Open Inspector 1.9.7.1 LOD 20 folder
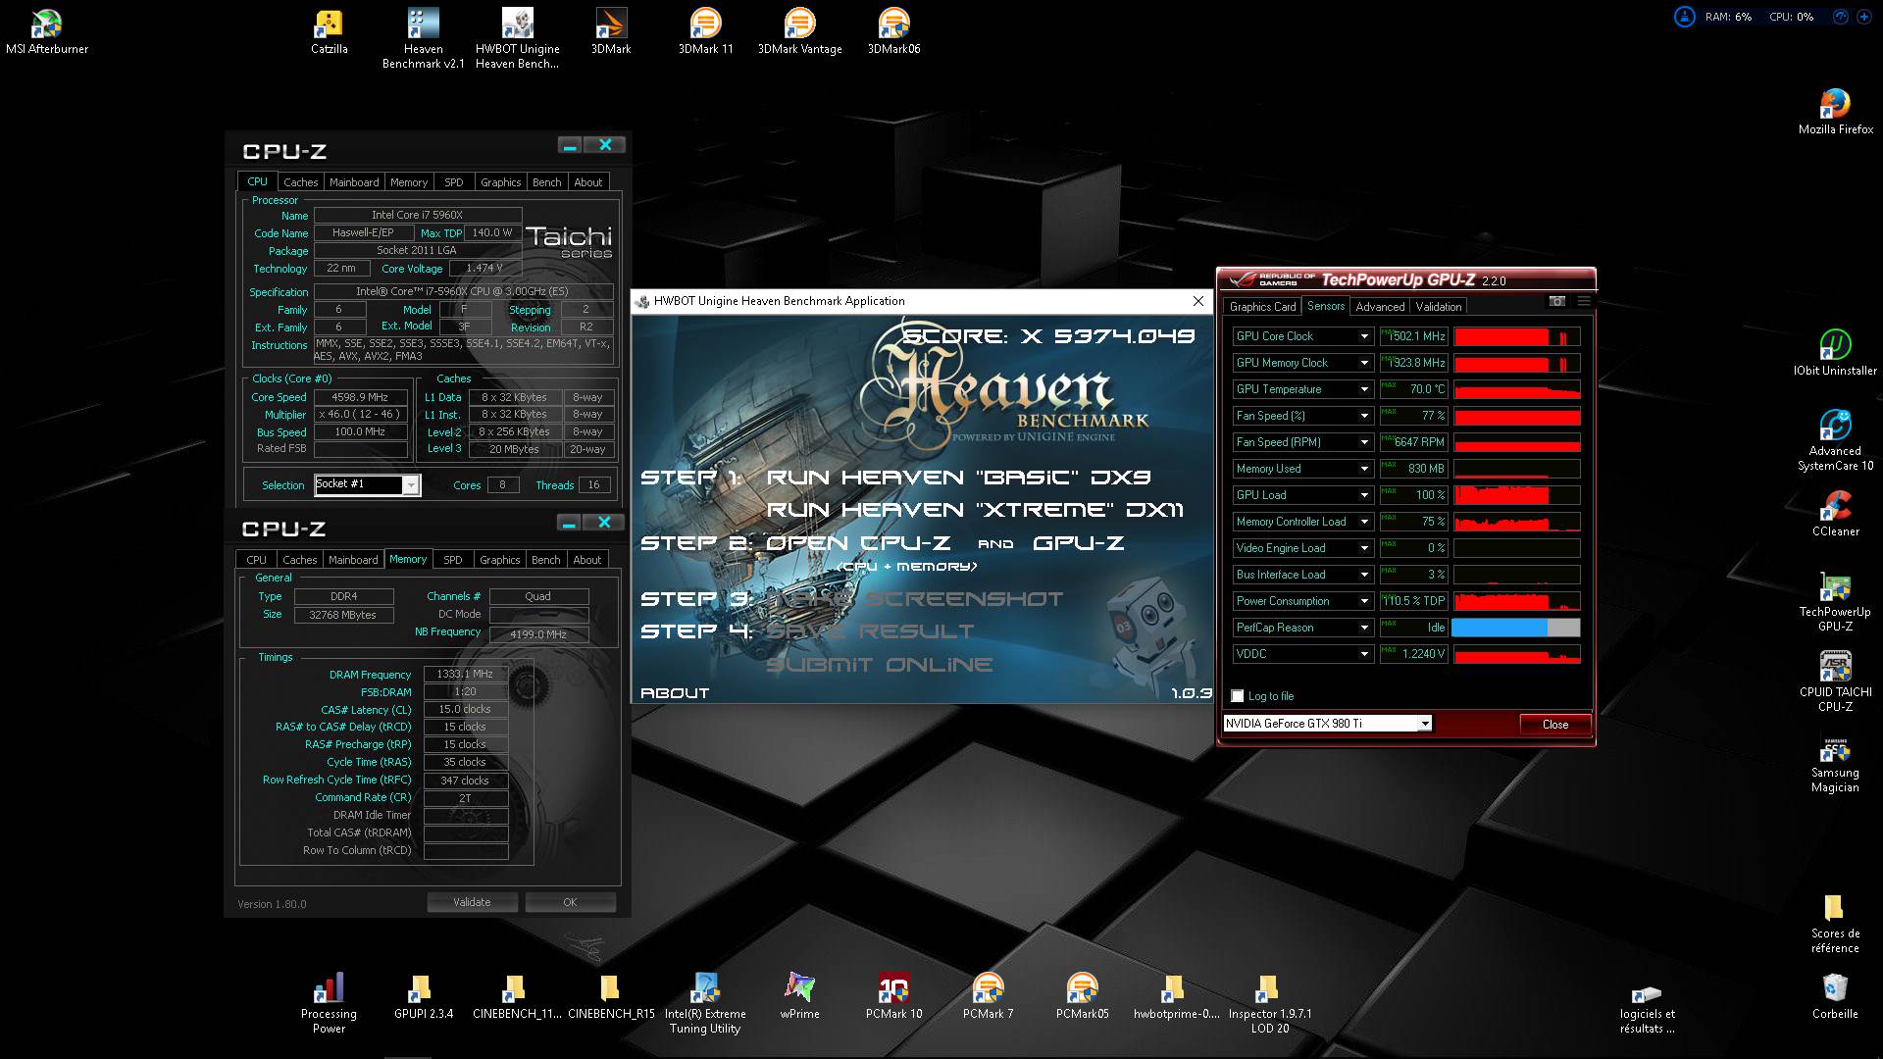This screenshot has width=1883, height=1059. [1270, 1003]
